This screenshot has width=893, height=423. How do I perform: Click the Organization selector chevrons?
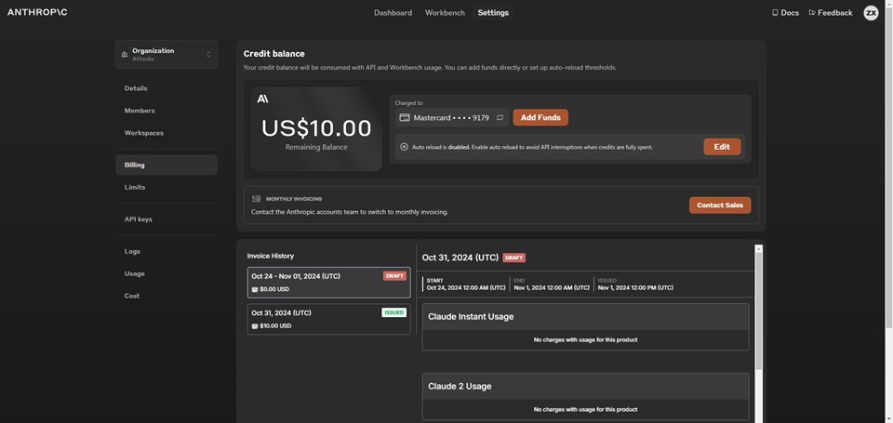click(208, 55)
